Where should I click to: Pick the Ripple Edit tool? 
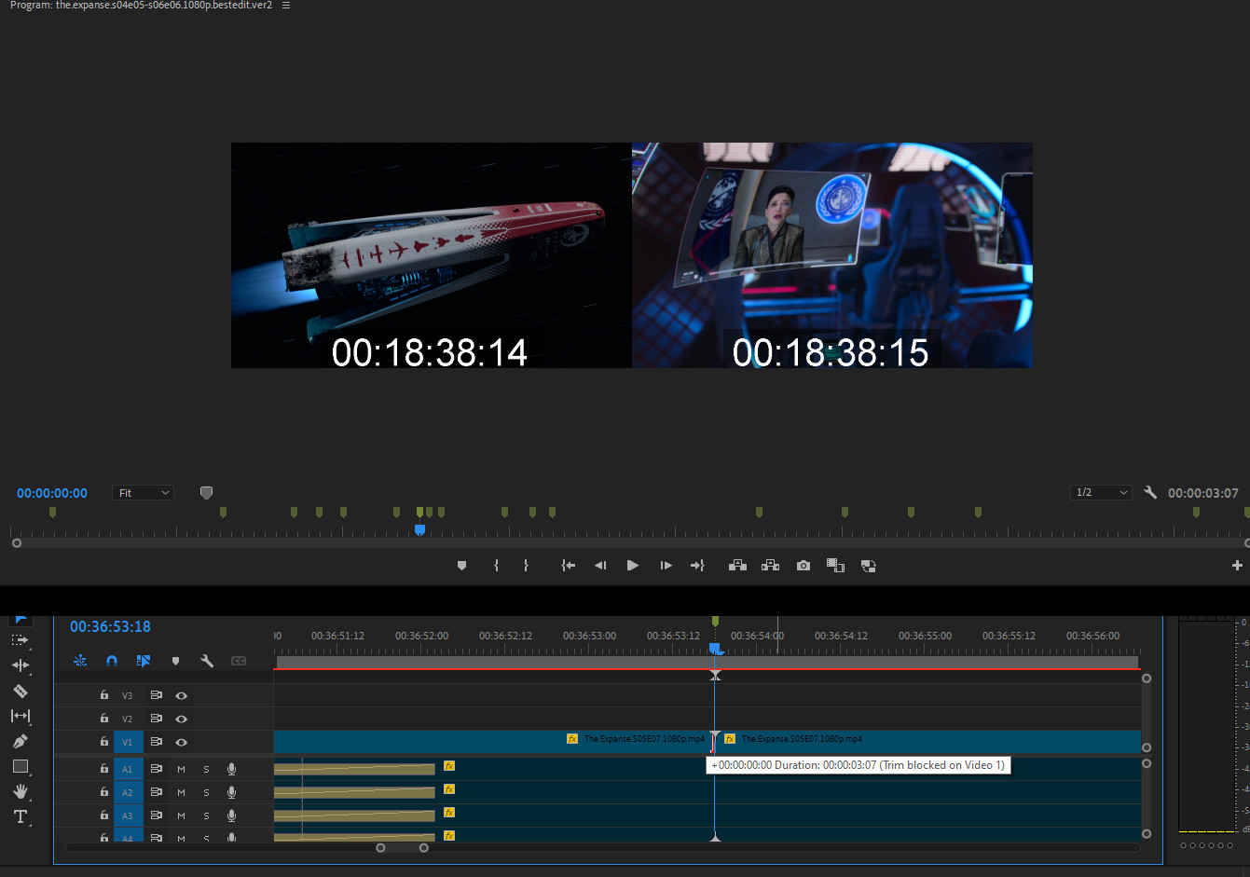(20, 665)
